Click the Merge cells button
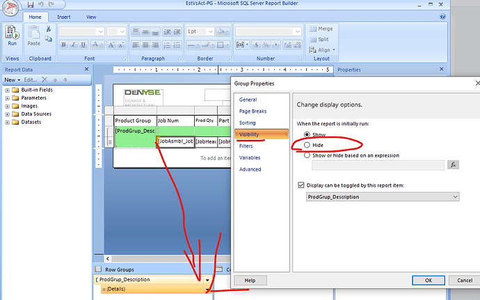This screenshot has width=480, height=300. click(321, 29)
